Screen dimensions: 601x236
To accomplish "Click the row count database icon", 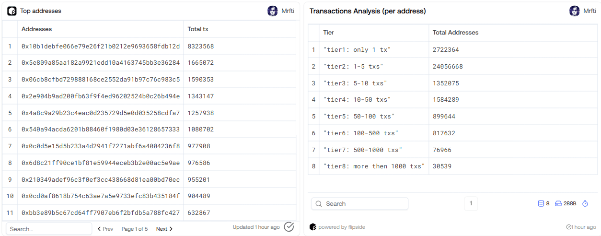I will pyautogui.click(x=541, y=204).
